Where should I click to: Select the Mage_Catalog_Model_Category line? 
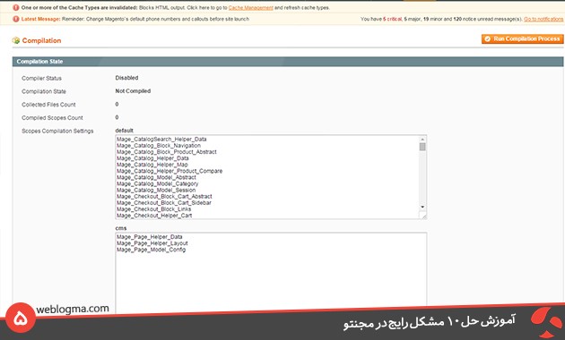click(157, 183)
